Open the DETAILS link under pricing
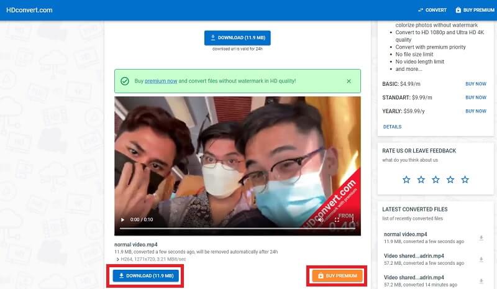This screenshot has height=289, width=497. coord(392,127)
